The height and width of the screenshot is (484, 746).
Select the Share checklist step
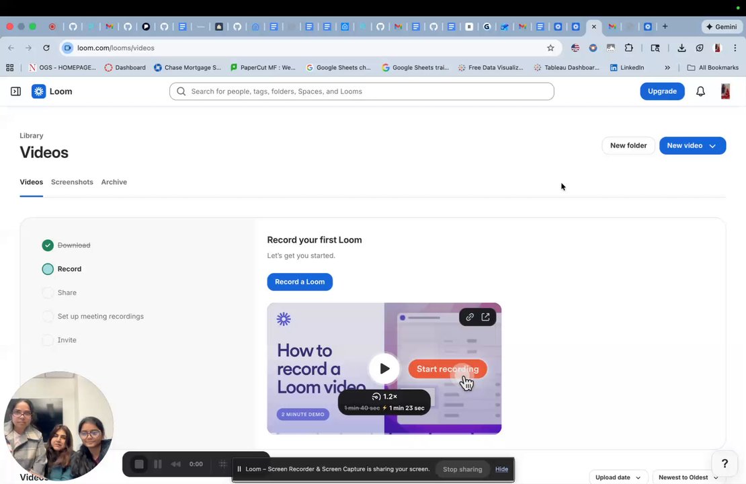click(x=59, y=292)
